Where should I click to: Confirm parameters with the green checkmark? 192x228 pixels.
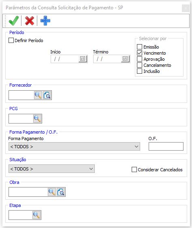click(14, 21)
